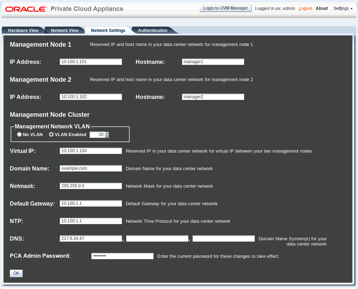Select the No VLAN radio button

(19, 134)
